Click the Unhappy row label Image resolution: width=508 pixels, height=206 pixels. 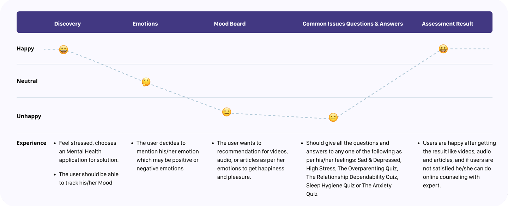[x=29, y=116]
